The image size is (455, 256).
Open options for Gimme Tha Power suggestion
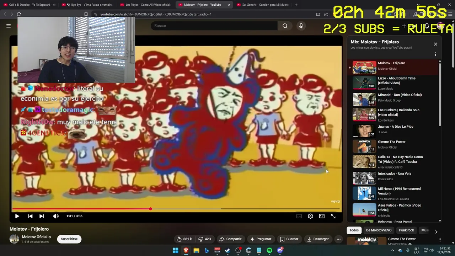click(440, 240)
